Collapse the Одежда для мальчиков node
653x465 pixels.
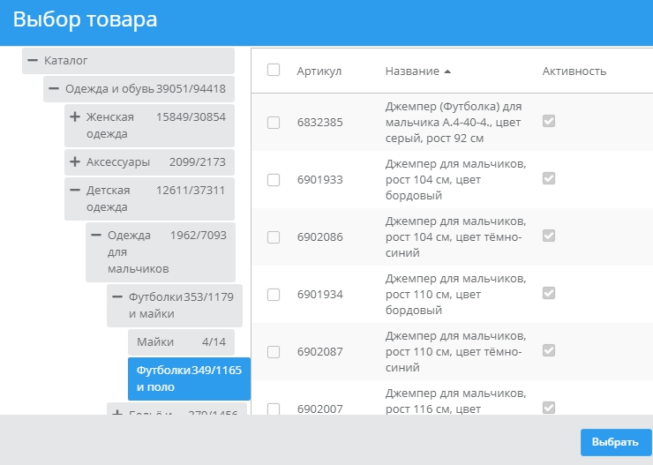(x=97, y=236)
